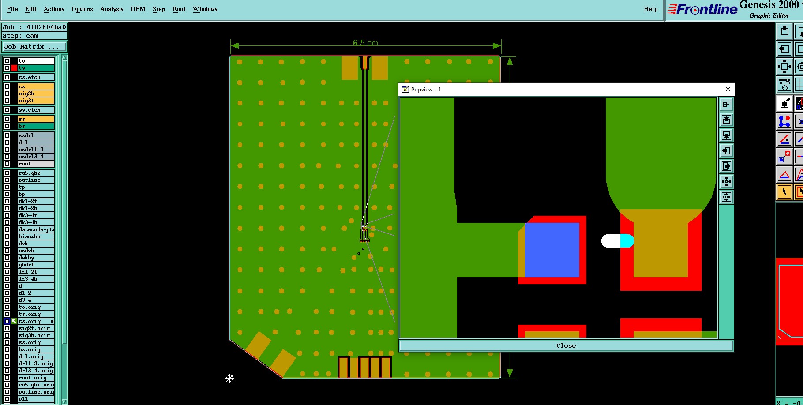Open the Analysis menu
Viewport: 803px width, 405px height.
pos(112,9)
